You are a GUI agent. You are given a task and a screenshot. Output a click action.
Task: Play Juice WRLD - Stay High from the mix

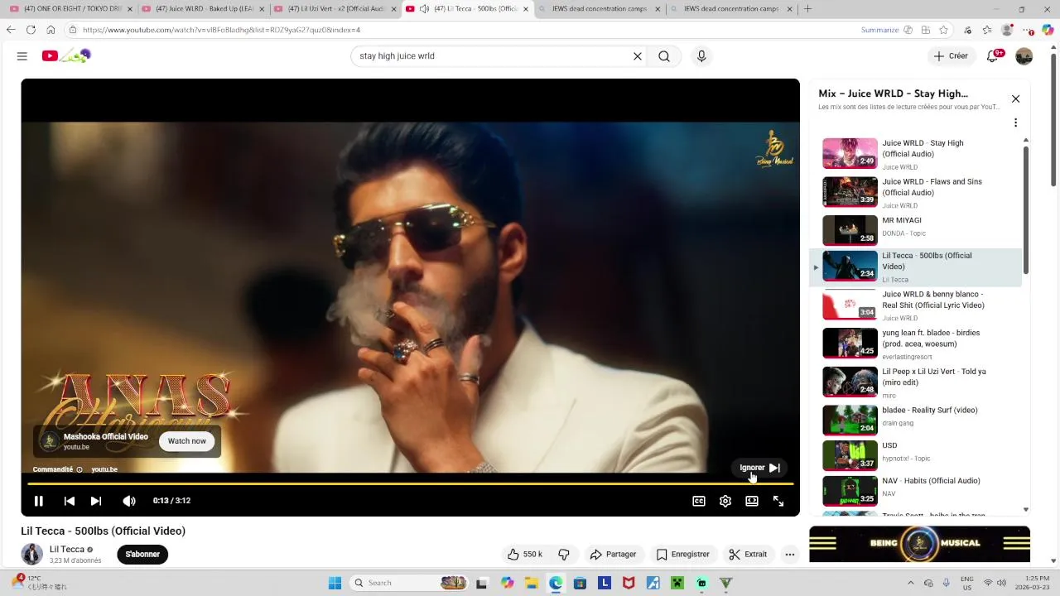[x=915, y=154]
